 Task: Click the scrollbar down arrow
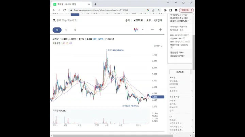pos(194,133)
